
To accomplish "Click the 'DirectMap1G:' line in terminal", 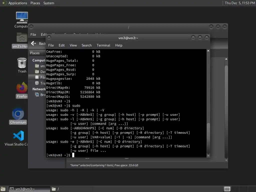I will coord(73,97).
